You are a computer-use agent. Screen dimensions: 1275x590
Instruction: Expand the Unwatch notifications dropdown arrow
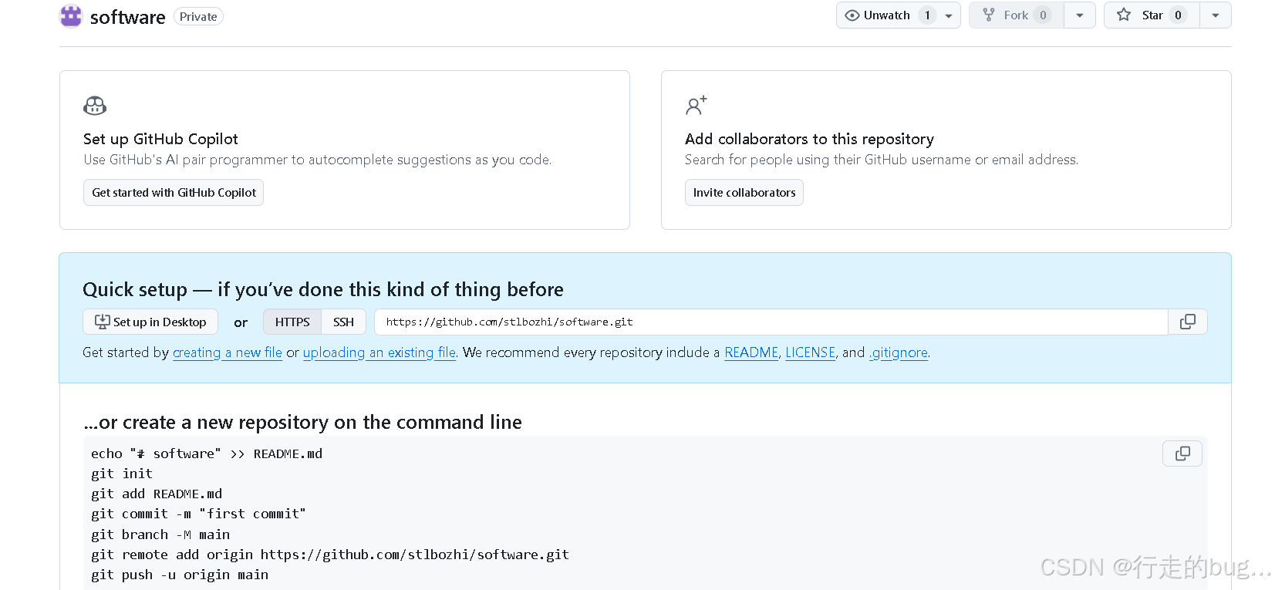pyautogui.click(x=949, y=15)
